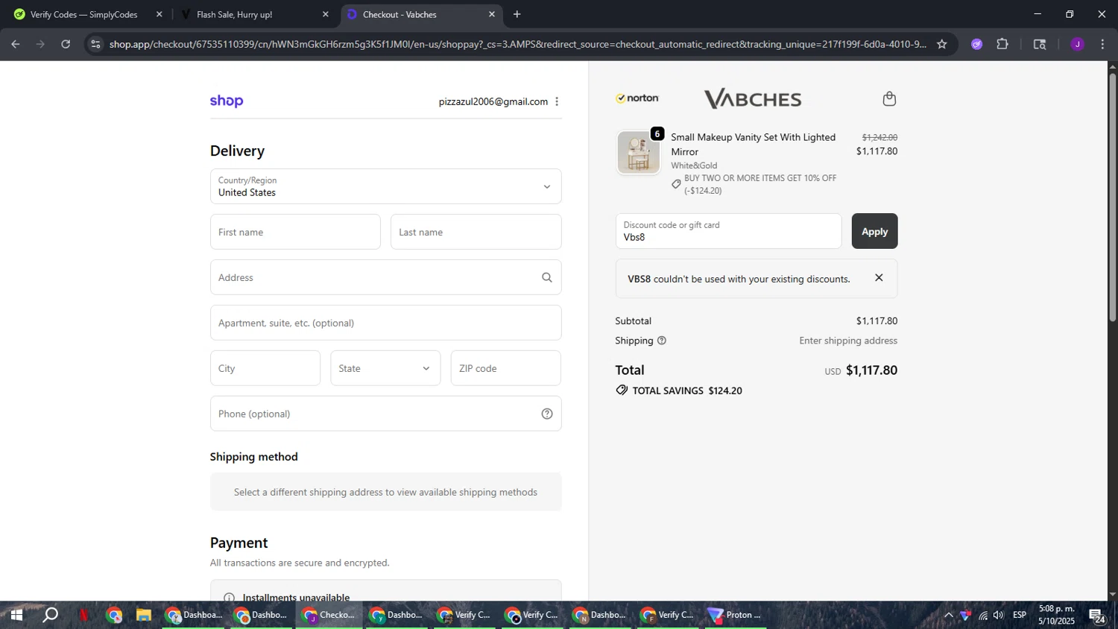The width and height of the screenshot is (1118, 629).
Task: Click the Small Makeup Vanity Set product title
Action: pyautogui.click(x=753, y=145)
